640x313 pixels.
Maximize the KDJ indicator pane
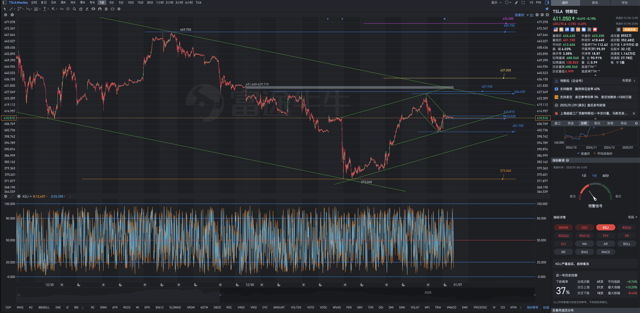point(12,196)
